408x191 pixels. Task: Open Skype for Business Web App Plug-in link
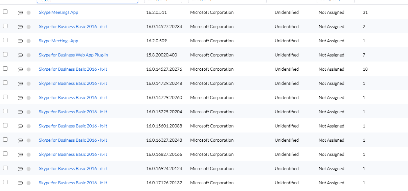pos(73,55)
